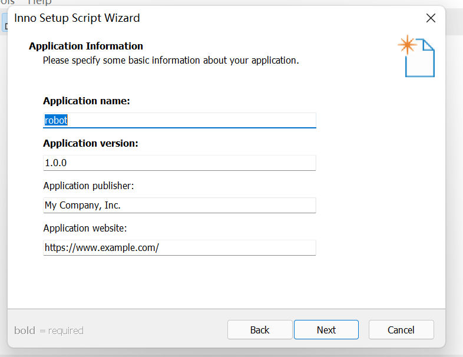Click the 'Application Information' heading

tap(86, 46)
